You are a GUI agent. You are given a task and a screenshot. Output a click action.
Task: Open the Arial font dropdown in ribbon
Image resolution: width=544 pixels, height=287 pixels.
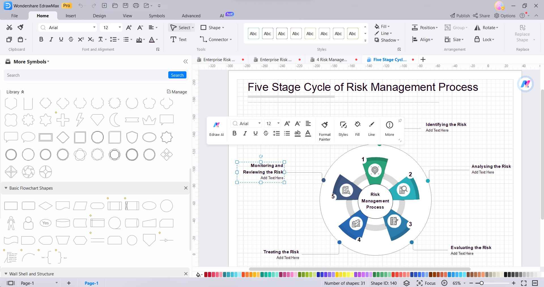coord(94,27)
